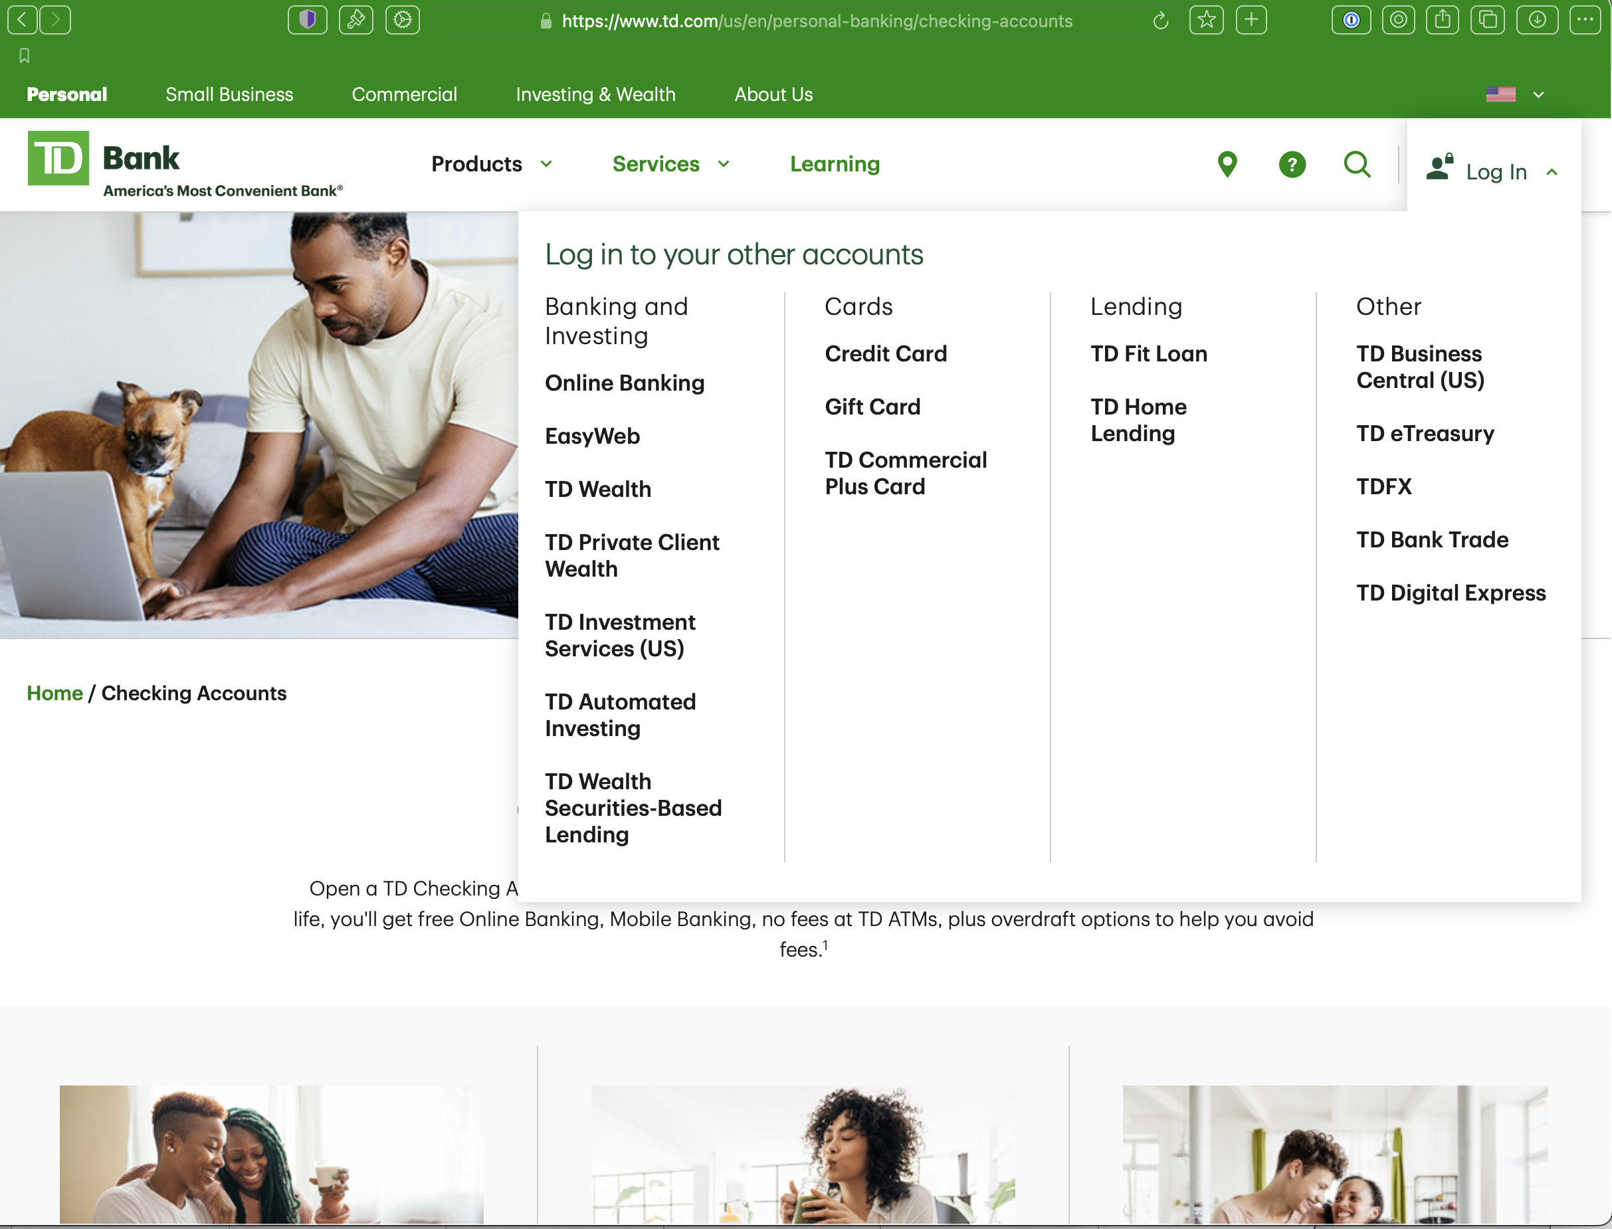Click the browser address bar URL
This screenshot has height=1229, width=1612.
[x=816, y=21]
